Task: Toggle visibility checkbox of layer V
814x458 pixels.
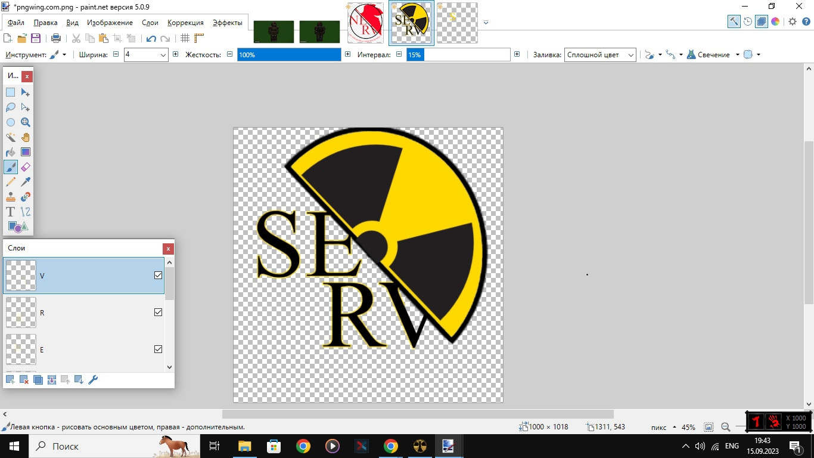Action: click(x=158, y=276)
